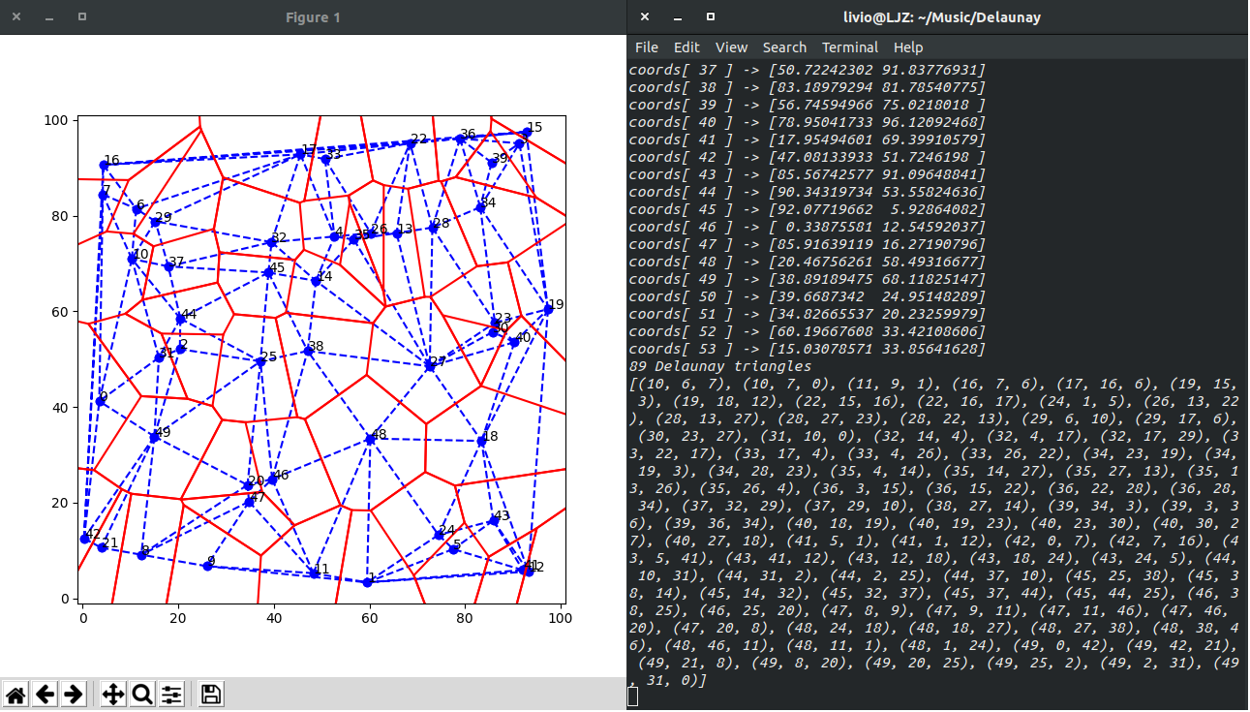Maximize the Figure 1 window
The image size is (1250, 712).
coord(81,16)
